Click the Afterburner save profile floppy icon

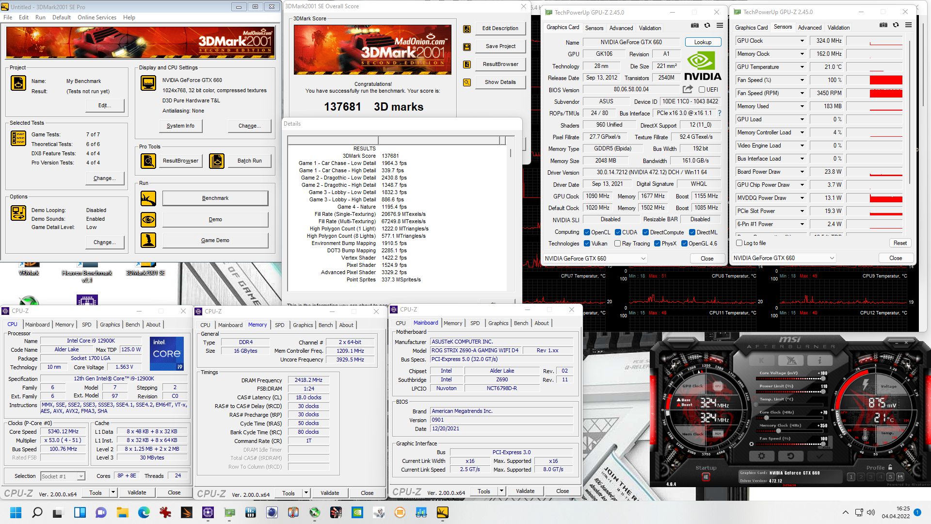[x=900, y=477]
